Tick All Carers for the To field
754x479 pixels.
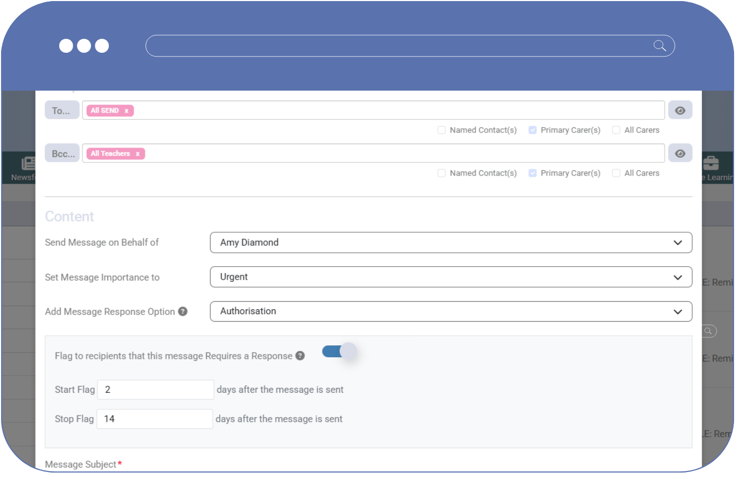pos(616,130)
